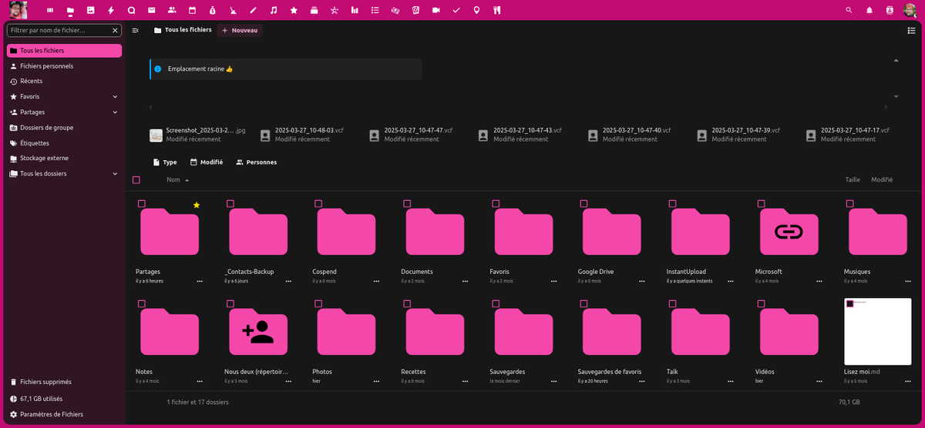
Task: Open the Photos app in top bar
Action: tap(91, 11)
